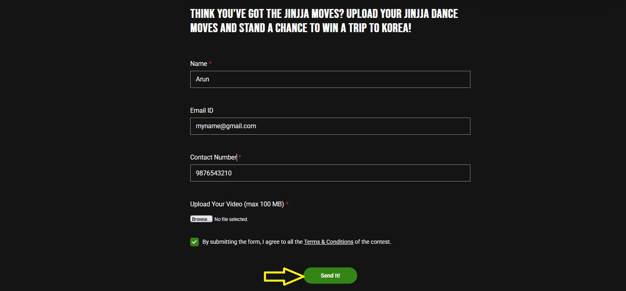Click the red asterisk beside Upload Your Video
The image size is (626, 291).
287,204
